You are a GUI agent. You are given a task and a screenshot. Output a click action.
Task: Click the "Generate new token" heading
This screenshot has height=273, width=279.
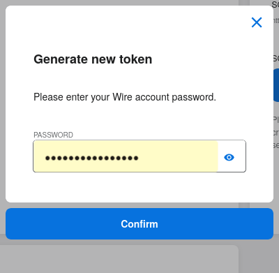93,59
